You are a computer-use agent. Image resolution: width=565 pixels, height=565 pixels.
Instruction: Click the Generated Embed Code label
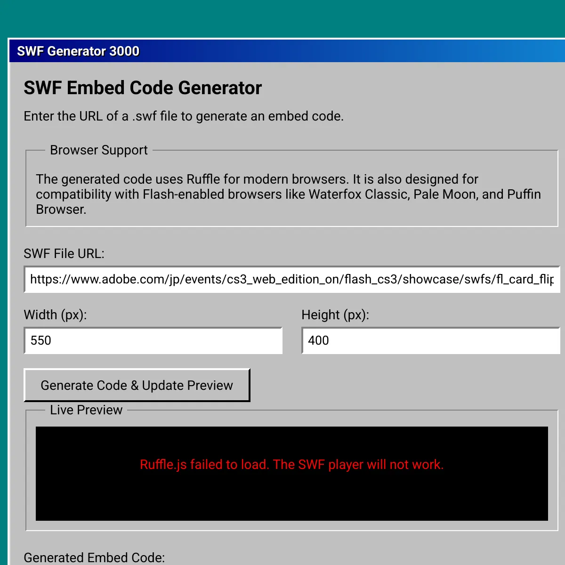[x=94, y=557]
